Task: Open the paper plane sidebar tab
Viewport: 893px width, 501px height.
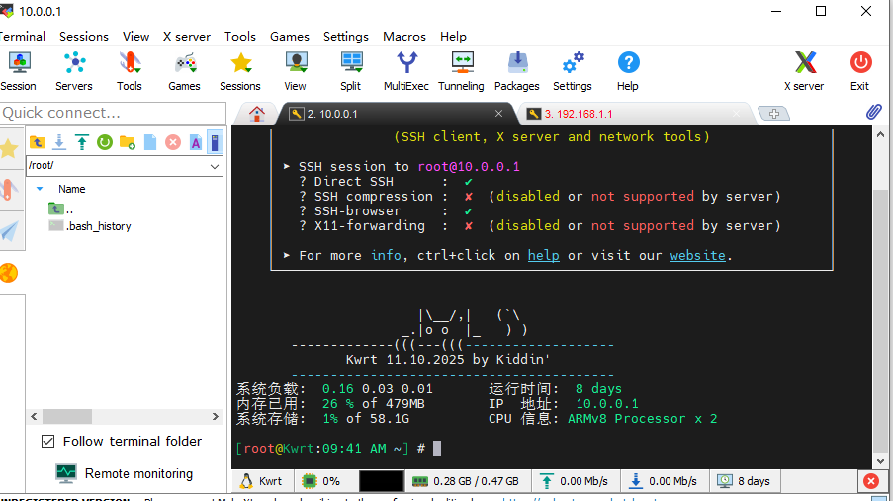Action: coord(9,230)
